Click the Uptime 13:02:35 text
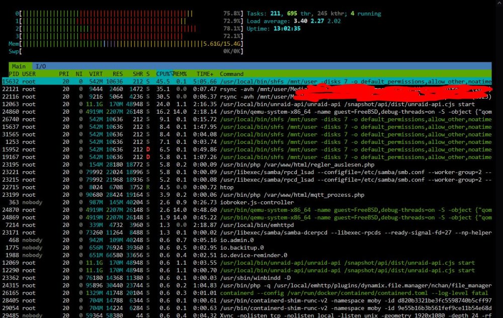Image resolution: width=503 pixels, height=318 pixels. coord(273,29)
